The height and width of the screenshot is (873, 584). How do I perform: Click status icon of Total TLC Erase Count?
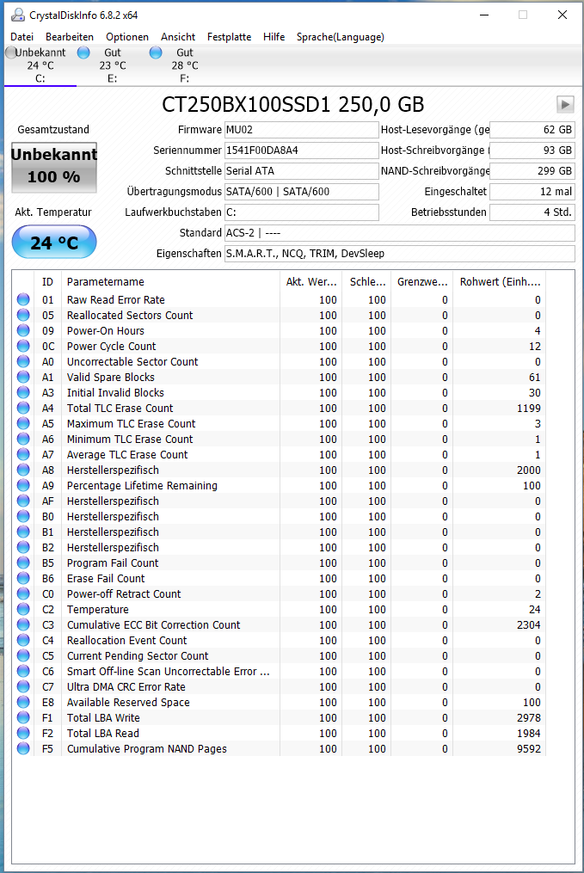[23, 408]
